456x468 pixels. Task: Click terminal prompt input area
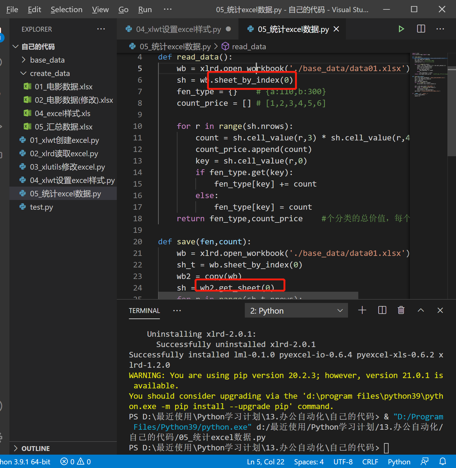pyautogui.click(x=386, y=448)
